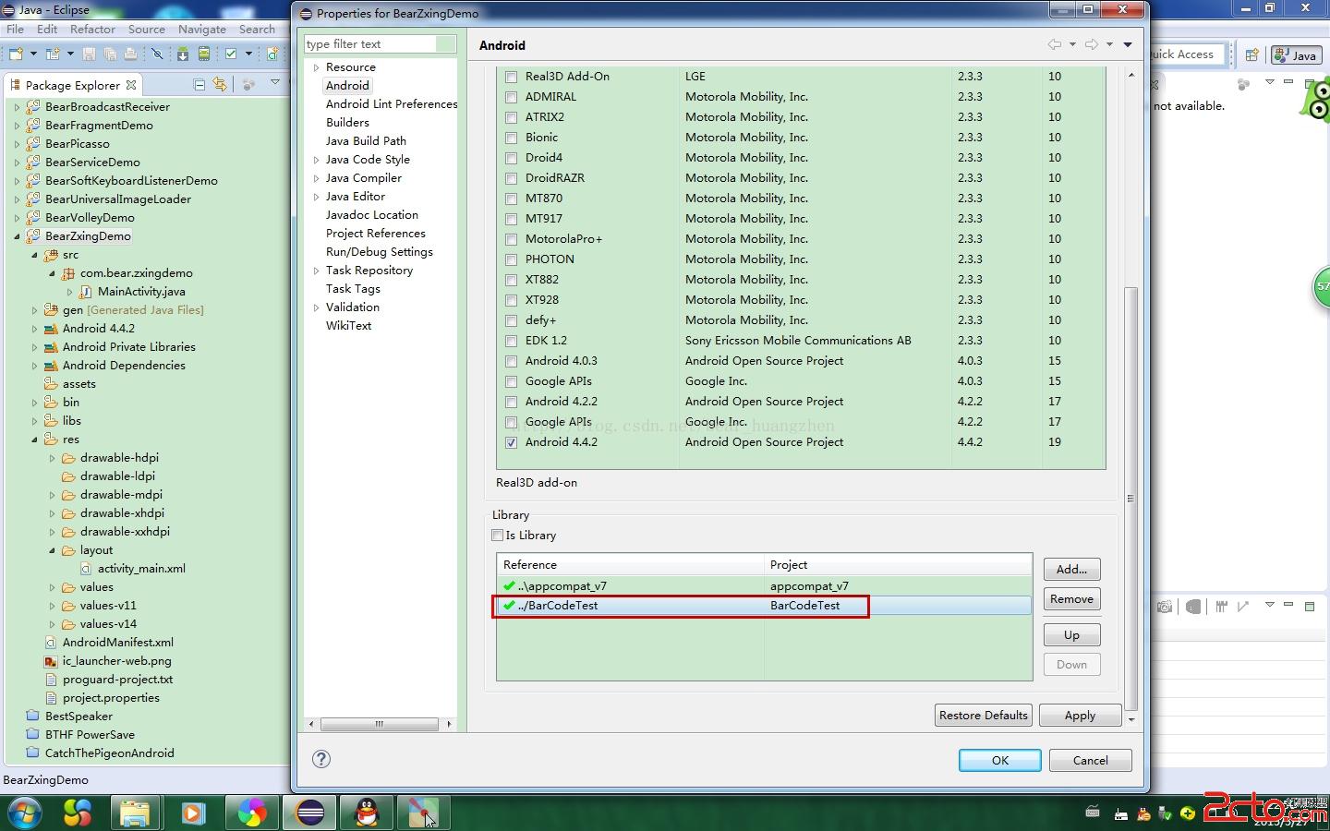Expand Java Code Style in properties tree
1330x831 pixels.
coord(316,160)
